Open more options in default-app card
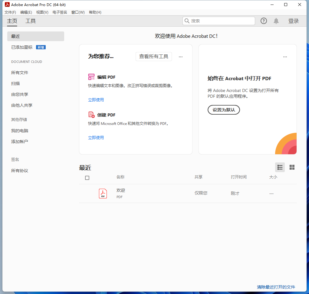The height and width of the screenshot is (294, 309). tap(285, 57)
